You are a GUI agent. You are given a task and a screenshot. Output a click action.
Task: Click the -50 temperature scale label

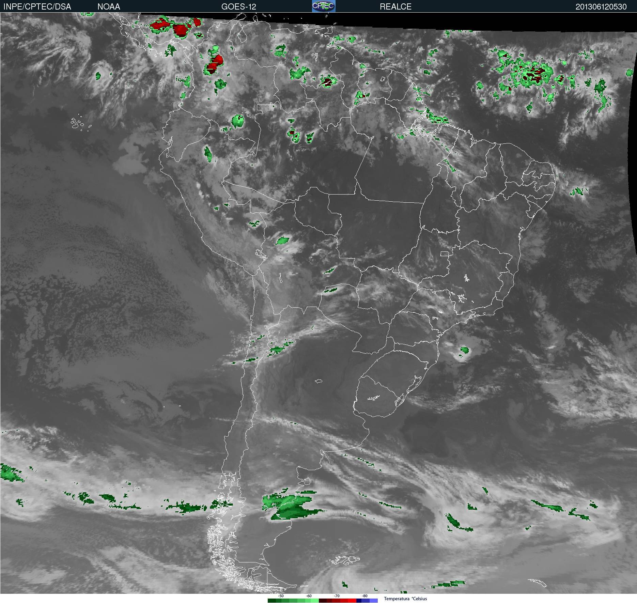pyautogui.click(x=281, y=596)
